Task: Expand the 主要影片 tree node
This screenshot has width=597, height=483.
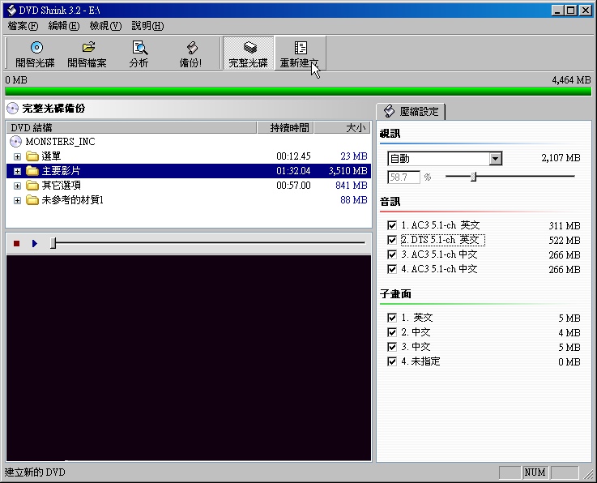Action: click(17, 172)
